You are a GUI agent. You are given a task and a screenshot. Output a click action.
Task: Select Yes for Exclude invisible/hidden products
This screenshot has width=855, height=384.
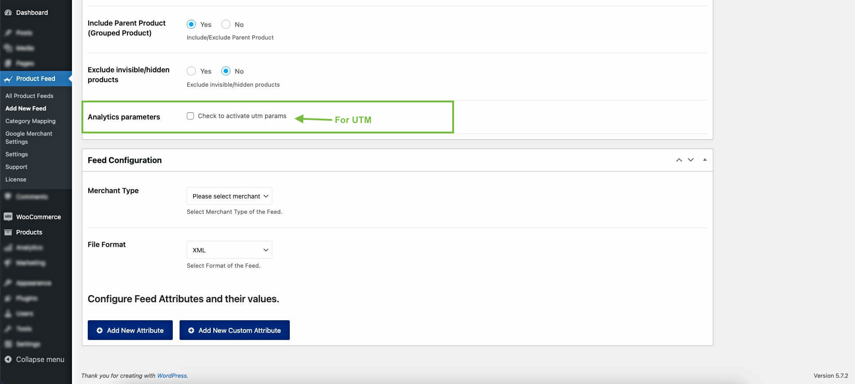(191, 71)
